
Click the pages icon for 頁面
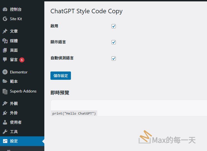click(5, 50)
